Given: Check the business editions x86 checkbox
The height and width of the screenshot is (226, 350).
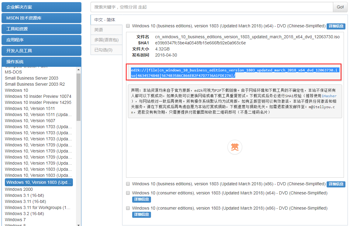Looking at the screenshot, I should [128, 184].
